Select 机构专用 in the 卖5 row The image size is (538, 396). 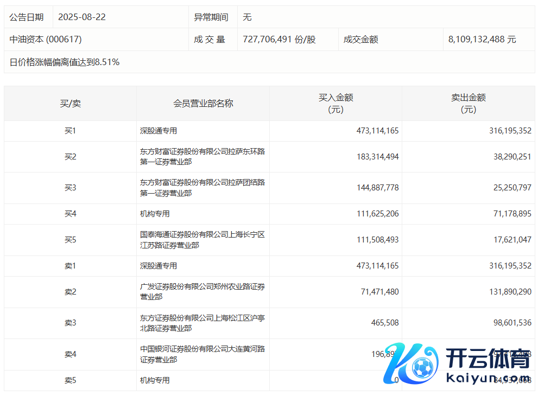(155, 380)
